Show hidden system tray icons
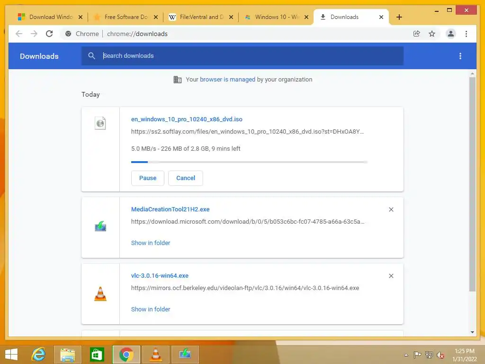Image resolution: width=485 pixels, height=364 pixels. pos(406,355)
